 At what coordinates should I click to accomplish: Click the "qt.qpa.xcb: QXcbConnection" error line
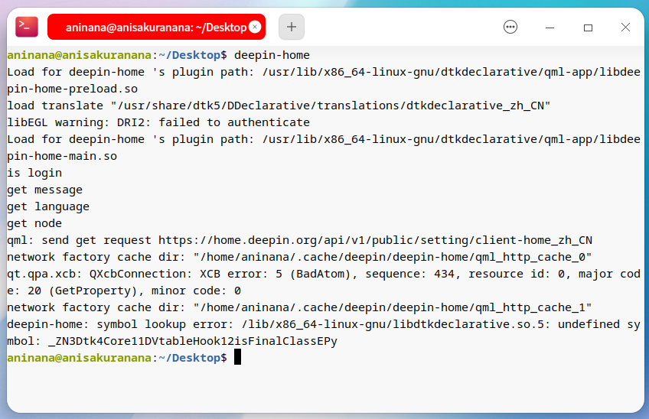[324, 274]
